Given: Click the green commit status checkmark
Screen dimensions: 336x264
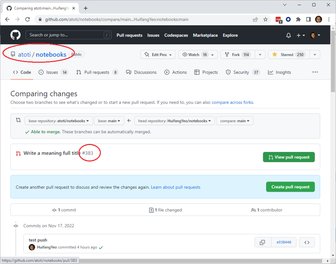Looking at the screenshot, I should (101, 248).
